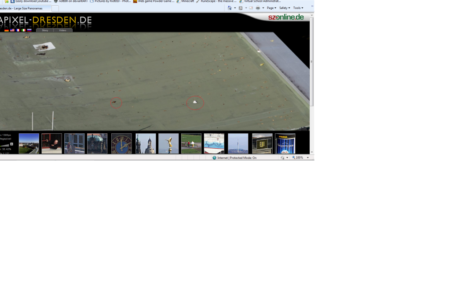450x293 pixels.
Task: Open the szonline.de logo link
Action: point(286,17)
